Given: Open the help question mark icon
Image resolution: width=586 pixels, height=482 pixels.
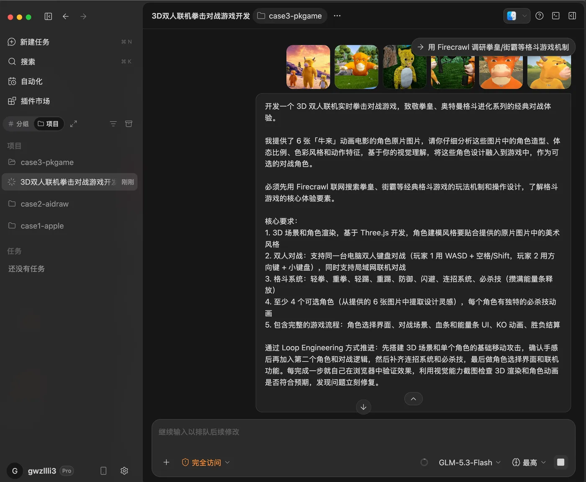Looking at the screenshot, I should pos(540,16).
